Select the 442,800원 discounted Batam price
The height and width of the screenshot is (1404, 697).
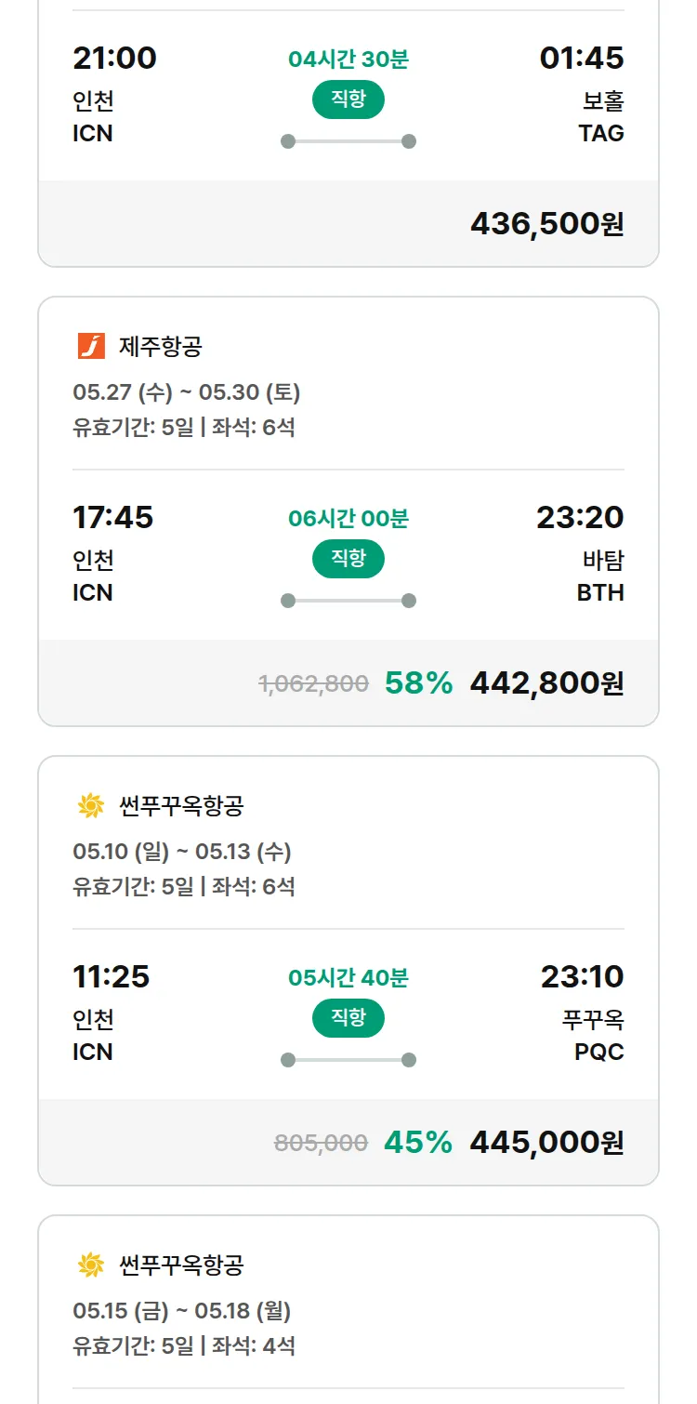click(546, 683)
